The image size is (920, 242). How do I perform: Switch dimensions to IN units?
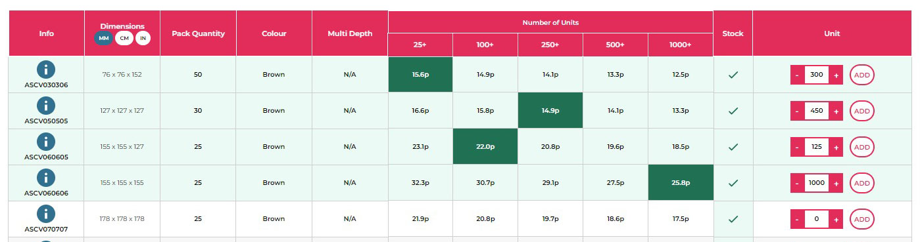pos(143,38)
